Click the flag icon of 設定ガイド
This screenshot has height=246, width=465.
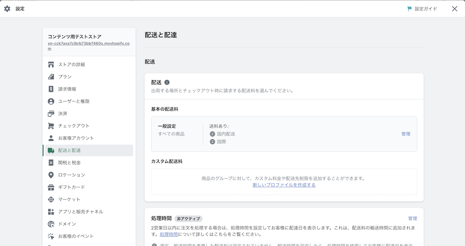point(410,9)
